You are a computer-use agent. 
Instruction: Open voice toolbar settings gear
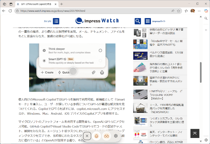click(x=116, y=136)
